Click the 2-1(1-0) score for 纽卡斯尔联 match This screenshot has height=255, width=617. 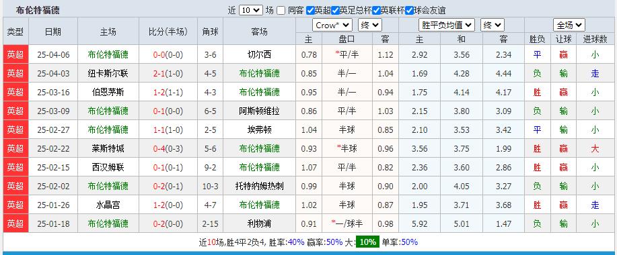(x=168, y=74)
